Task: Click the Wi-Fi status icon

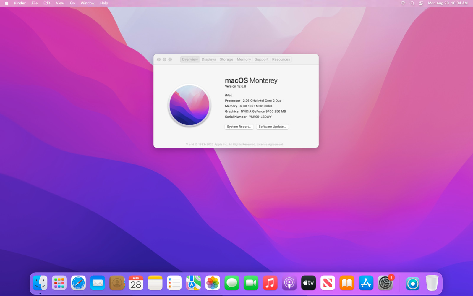Action: pyautogui.click(x=403, y=3)
